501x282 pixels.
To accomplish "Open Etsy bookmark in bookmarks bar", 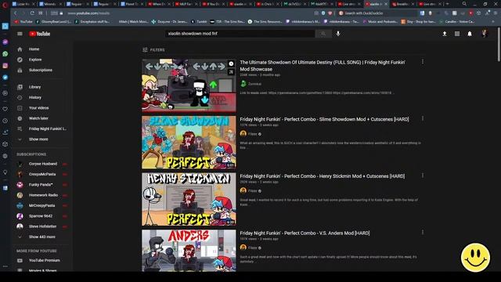I will pyautogui.click(x=419, y=22).
